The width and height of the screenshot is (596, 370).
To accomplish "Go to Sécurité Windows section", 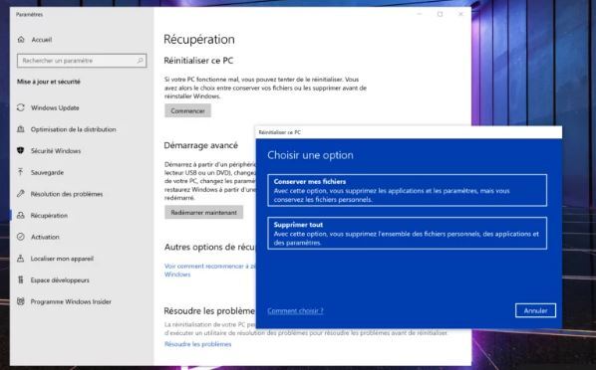I will (x=56, y=151).
